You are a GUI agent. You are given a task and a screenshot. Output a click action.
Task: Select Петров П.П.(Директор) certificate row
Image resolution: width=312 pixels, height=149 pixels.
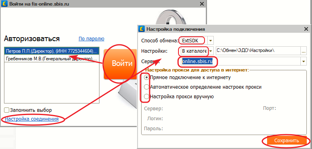52,51
